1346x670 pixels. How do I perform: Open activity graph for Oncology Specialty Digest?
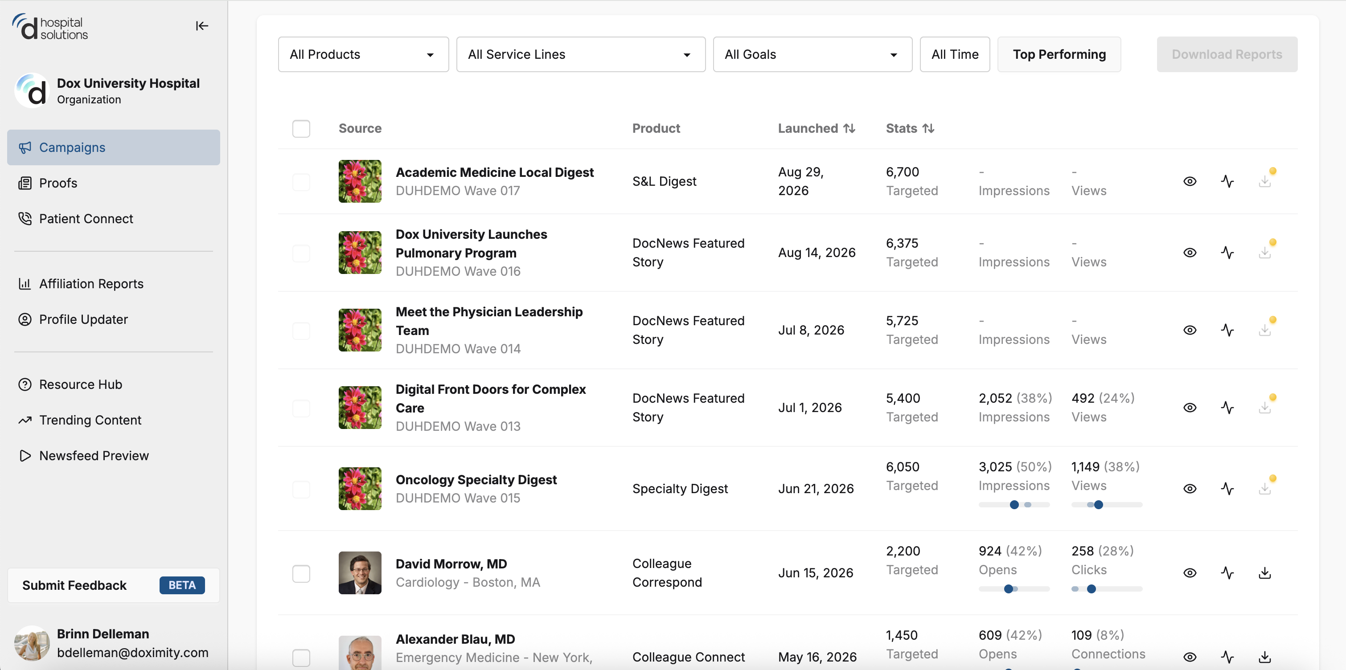tap(1227, 489)
